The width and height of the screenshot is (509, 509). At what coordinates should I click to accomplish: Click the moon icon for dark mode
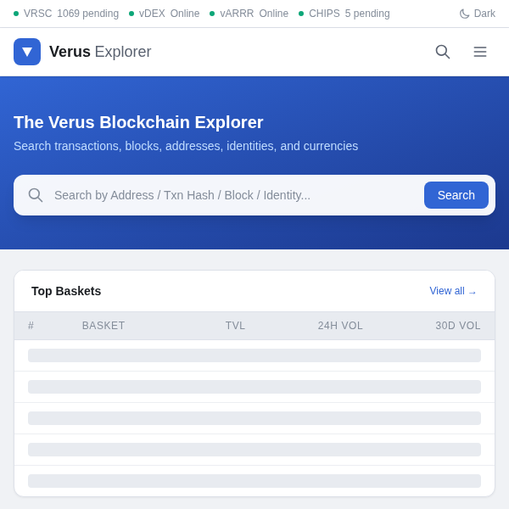(x=465, y=14)
